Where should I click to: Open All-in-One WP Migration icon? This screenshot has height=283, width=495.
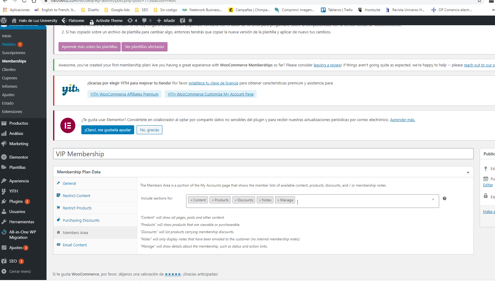click(4, 232)
